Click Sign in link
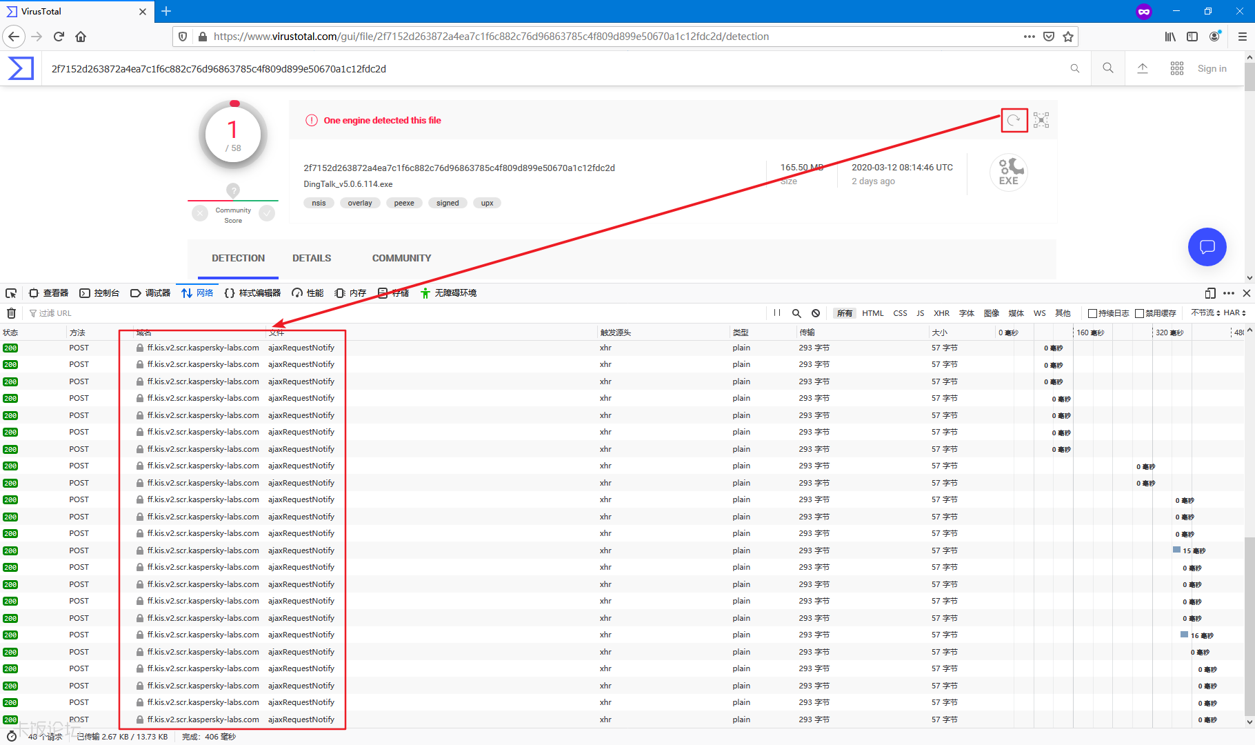Screen dimensions: 1255x745 1212,68
